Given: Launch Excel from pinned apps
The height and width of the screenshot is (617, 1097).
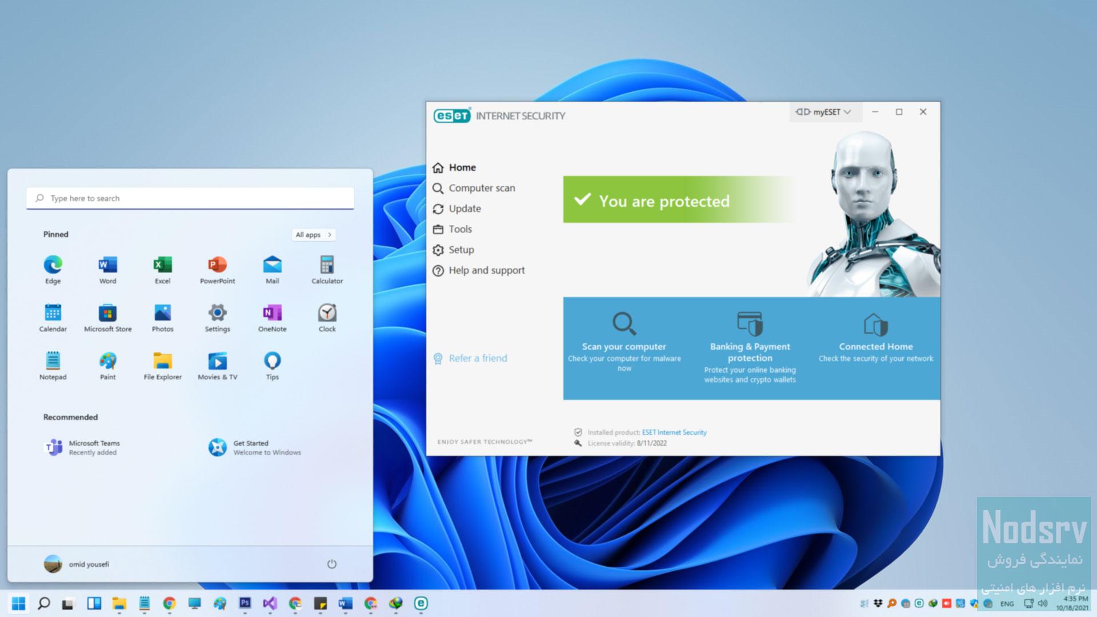Looking at the screenshot, I should coord(163,270).
